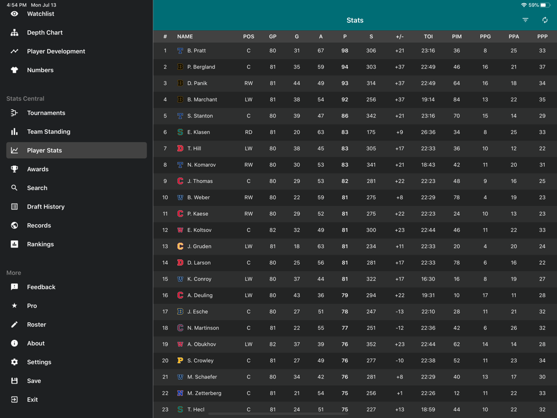
Task: Open Numbers via the jersey icon
Action: 14,70
